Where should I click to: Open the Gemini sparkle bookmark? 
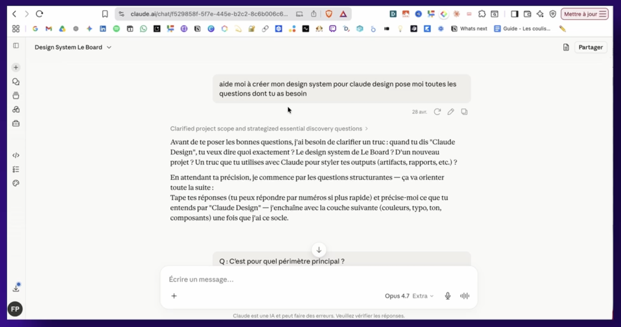pos(89,29)
